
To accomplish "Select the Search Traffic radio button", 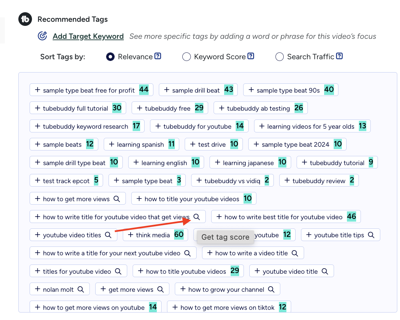I will pyautogui.click(x=279, y=57).
